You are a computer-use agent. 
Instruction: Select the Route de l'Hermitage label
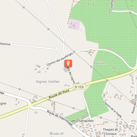coord(60,118)
